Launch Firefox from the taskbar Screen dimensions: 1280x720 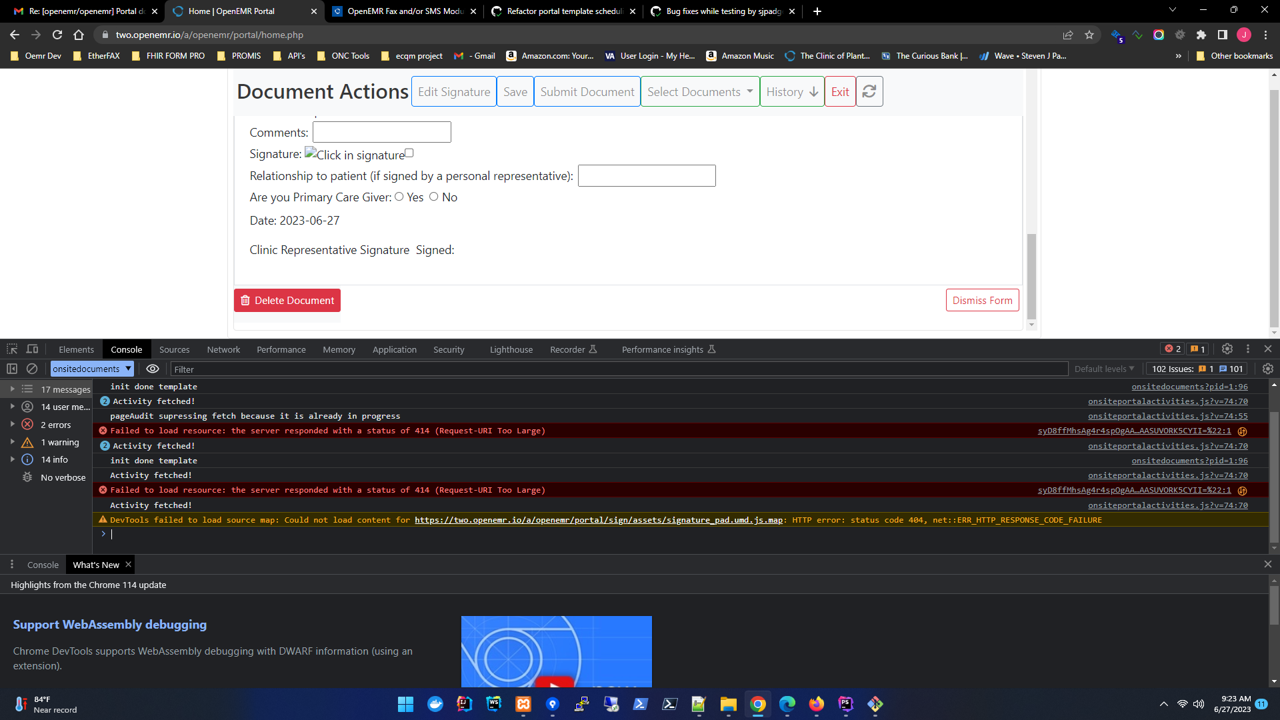[x=815, y=704]
